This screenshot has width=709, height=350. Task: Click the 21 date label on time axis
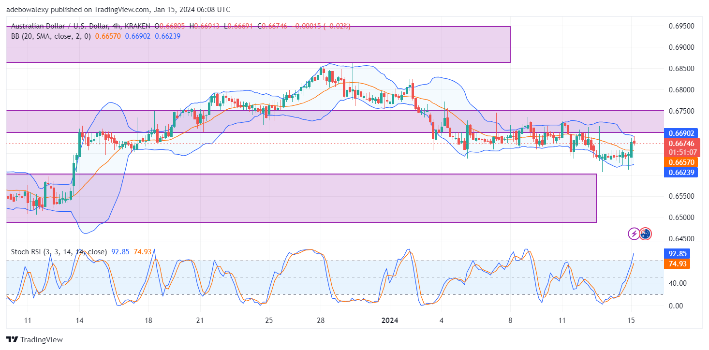click(x=200, y=321)
